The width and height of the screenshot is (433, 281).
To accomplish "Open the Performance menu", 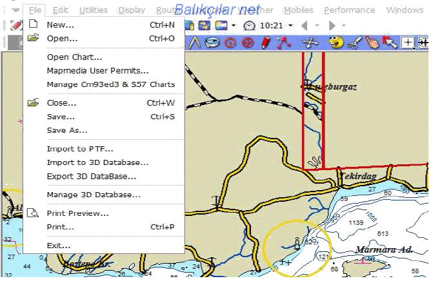I will coord(349,10).
